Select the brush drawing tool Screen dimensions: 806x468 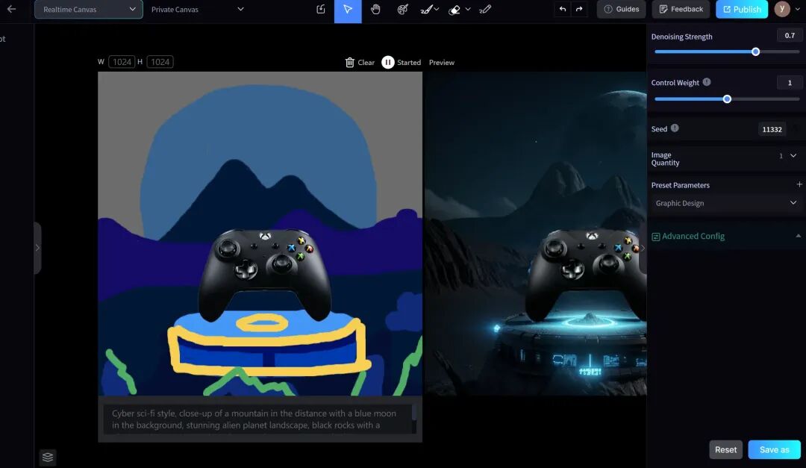pyautogui.click(x=427, y=9)
